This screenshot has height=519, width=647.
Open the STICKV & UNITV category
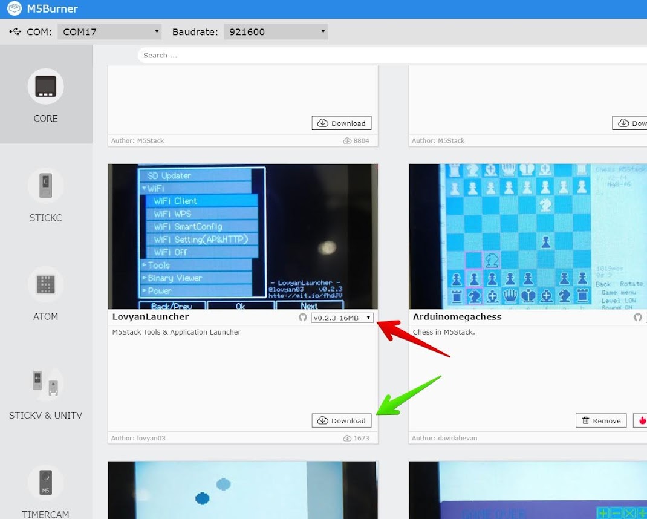click(46, 393)
